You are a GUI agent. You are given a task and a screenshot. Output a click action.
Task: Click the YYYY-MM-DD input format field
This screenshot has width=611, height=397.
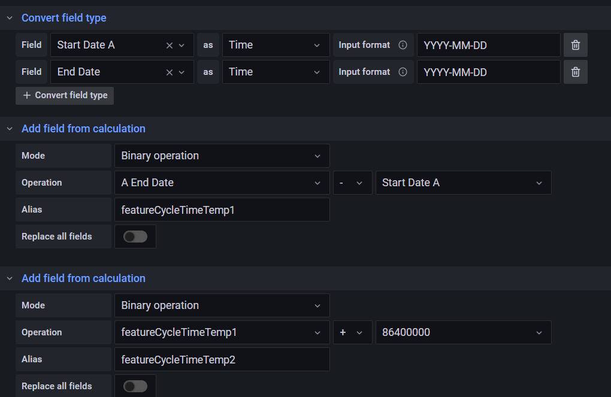(488, 44)
